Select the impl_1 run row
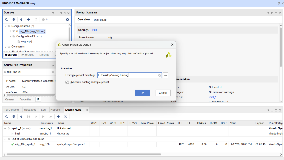 19,134
